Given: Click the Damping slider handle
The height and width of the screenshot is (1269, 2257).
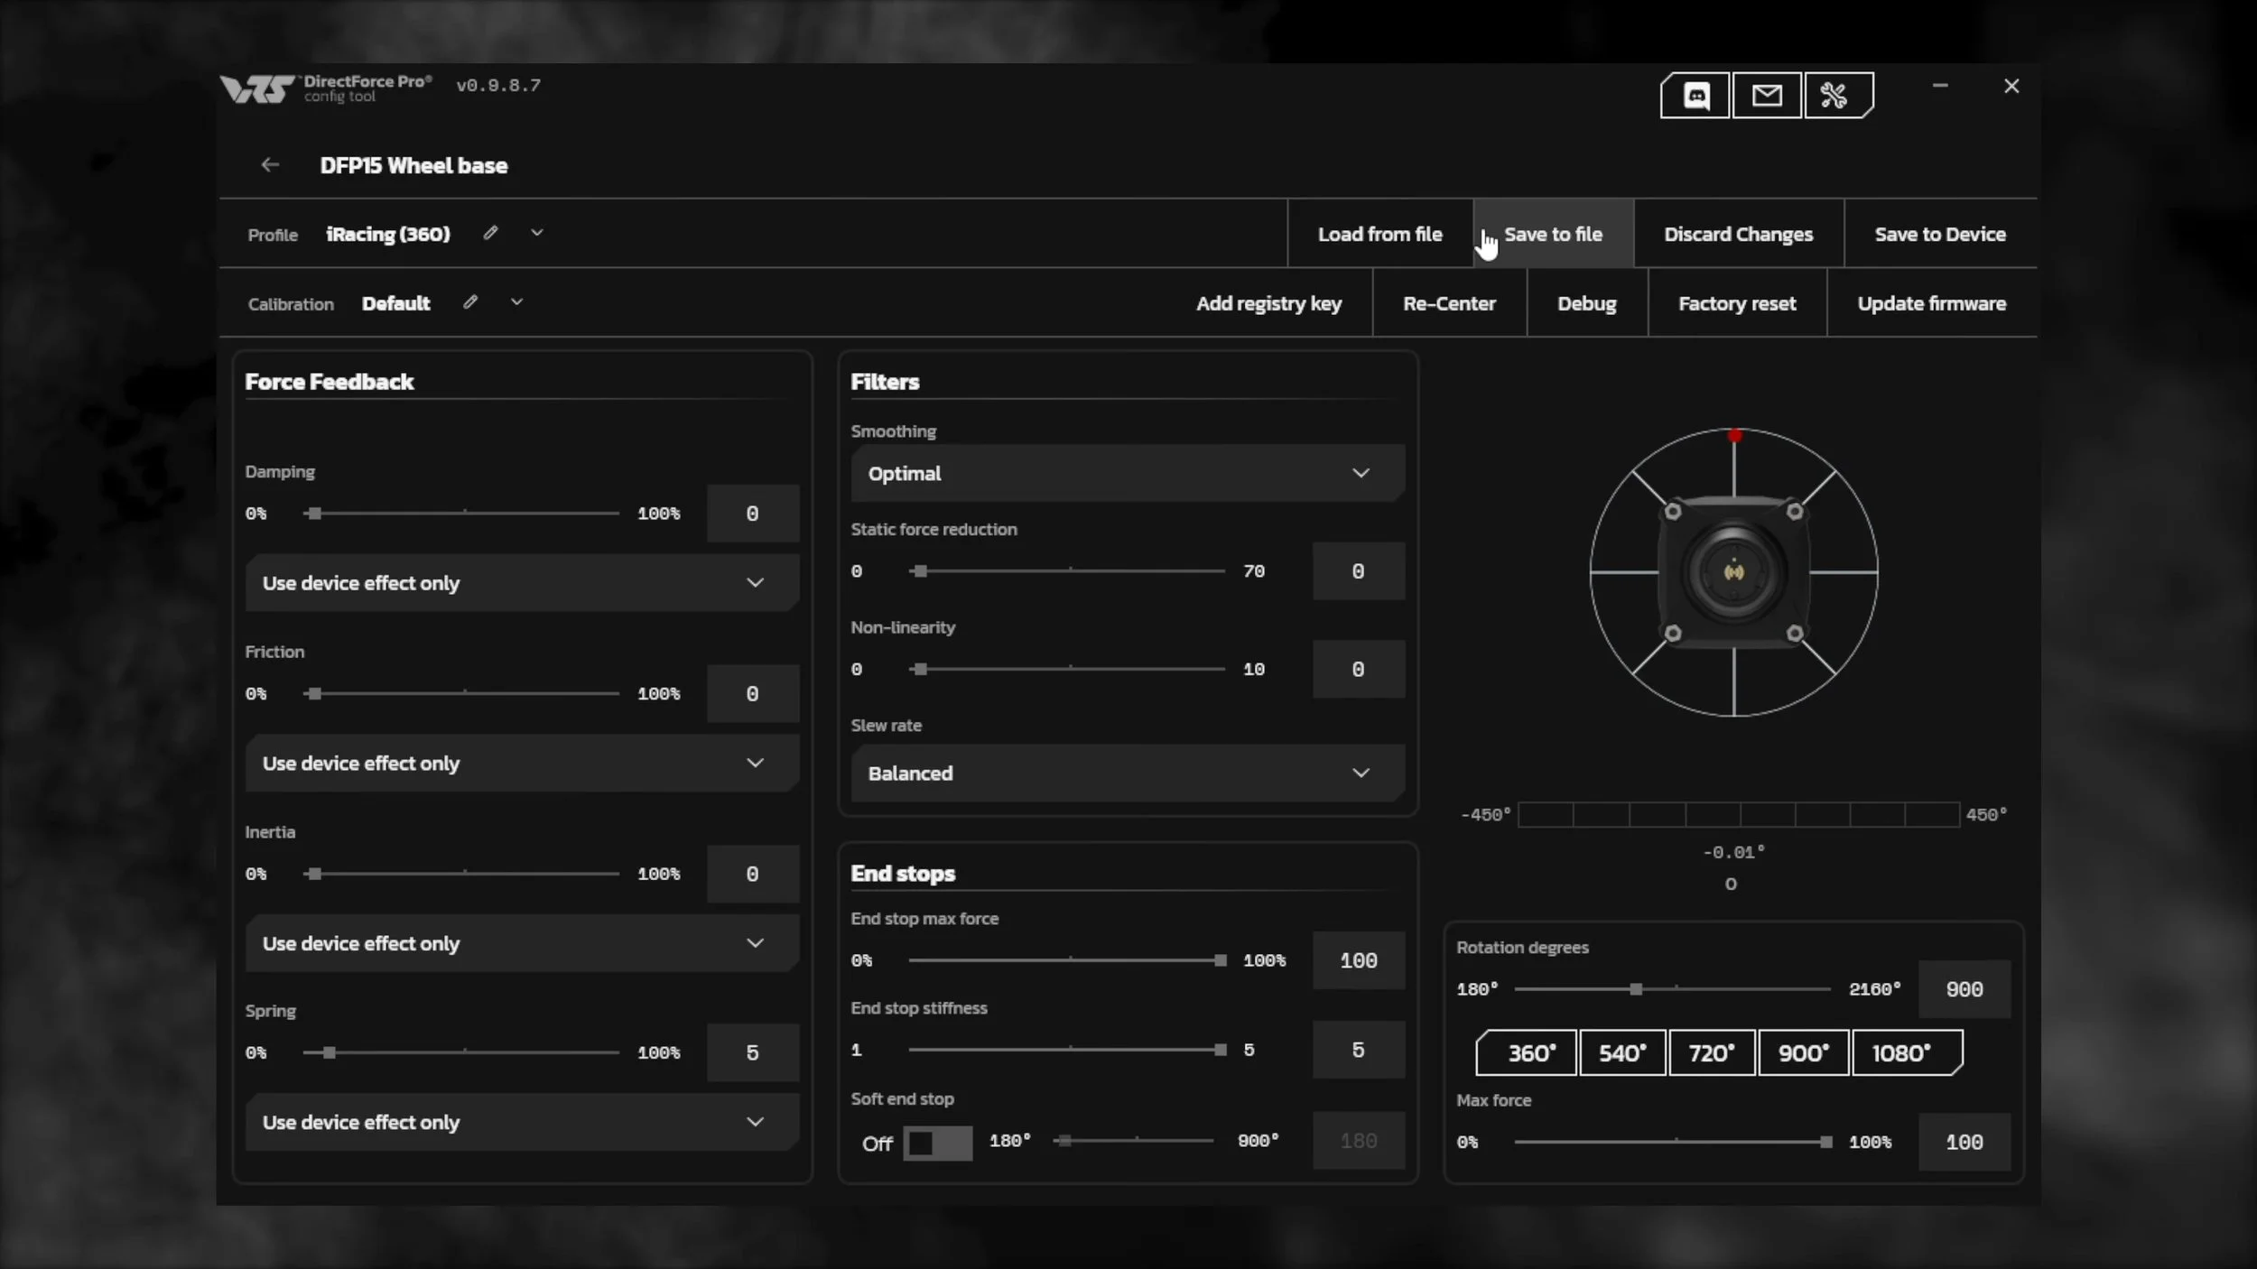Looking at the screenshot, I should (x=313, y=513).
